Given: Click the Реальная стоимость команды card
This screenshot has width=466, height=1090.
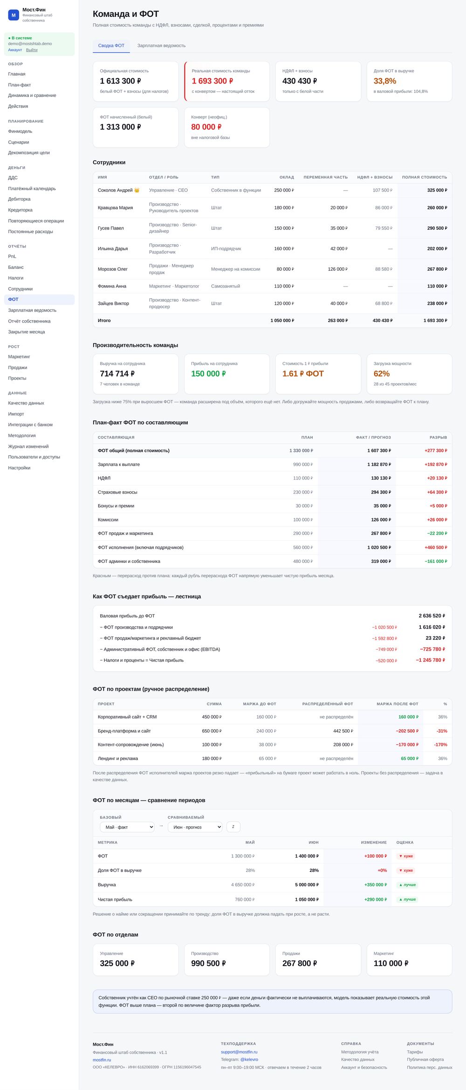Looking at the screenshot, I should click(x=227, y=81).
